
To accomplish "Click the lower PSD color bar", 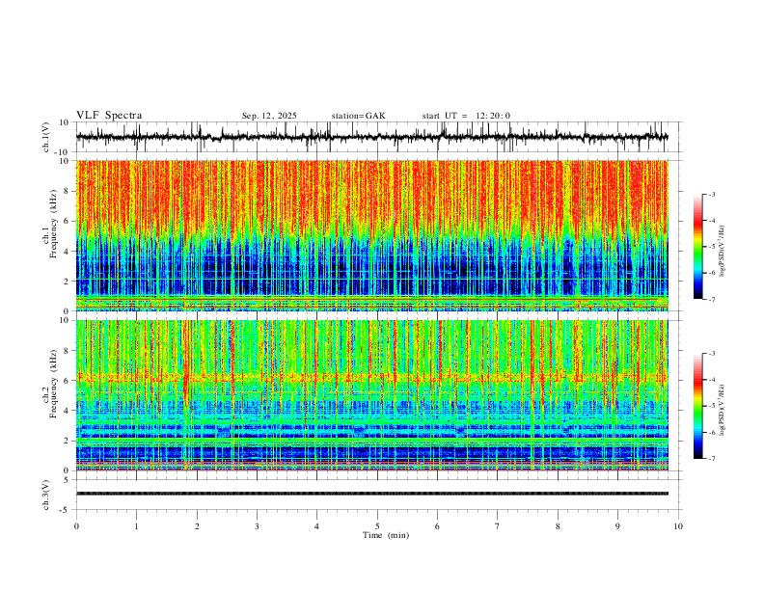I will coord(698,406).
